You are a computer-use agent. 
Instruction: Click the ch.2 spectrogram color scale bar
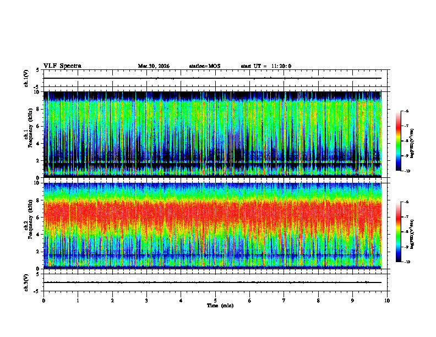pos(398,232)
